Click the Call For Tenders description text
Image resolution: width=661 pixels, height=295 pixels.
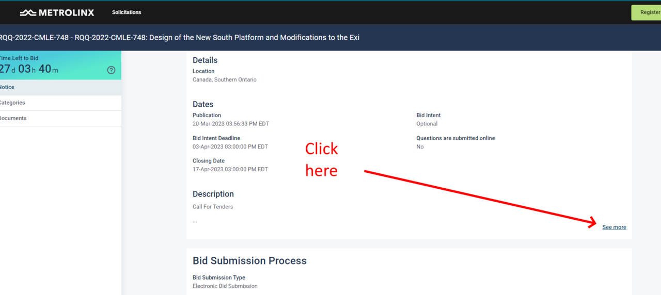[213, 207]
